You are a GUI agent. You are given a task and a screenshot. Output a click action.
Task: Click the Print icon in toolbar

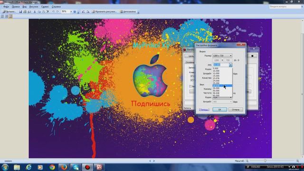[25, 11]
